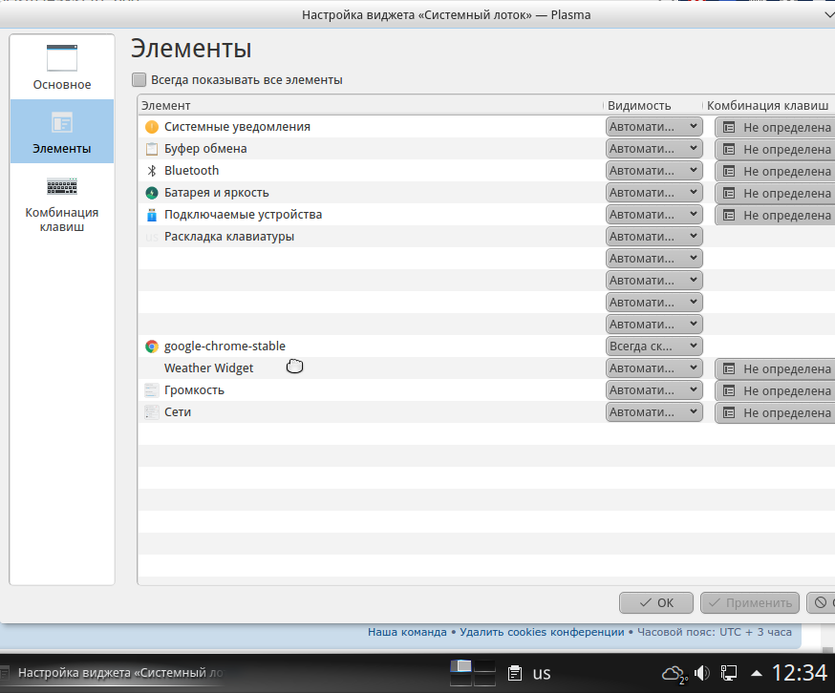The height and width of the screenshot is (693, 835).
Task: Open visibility dropdown for Системные уведомления
Action: coord(653,127)
